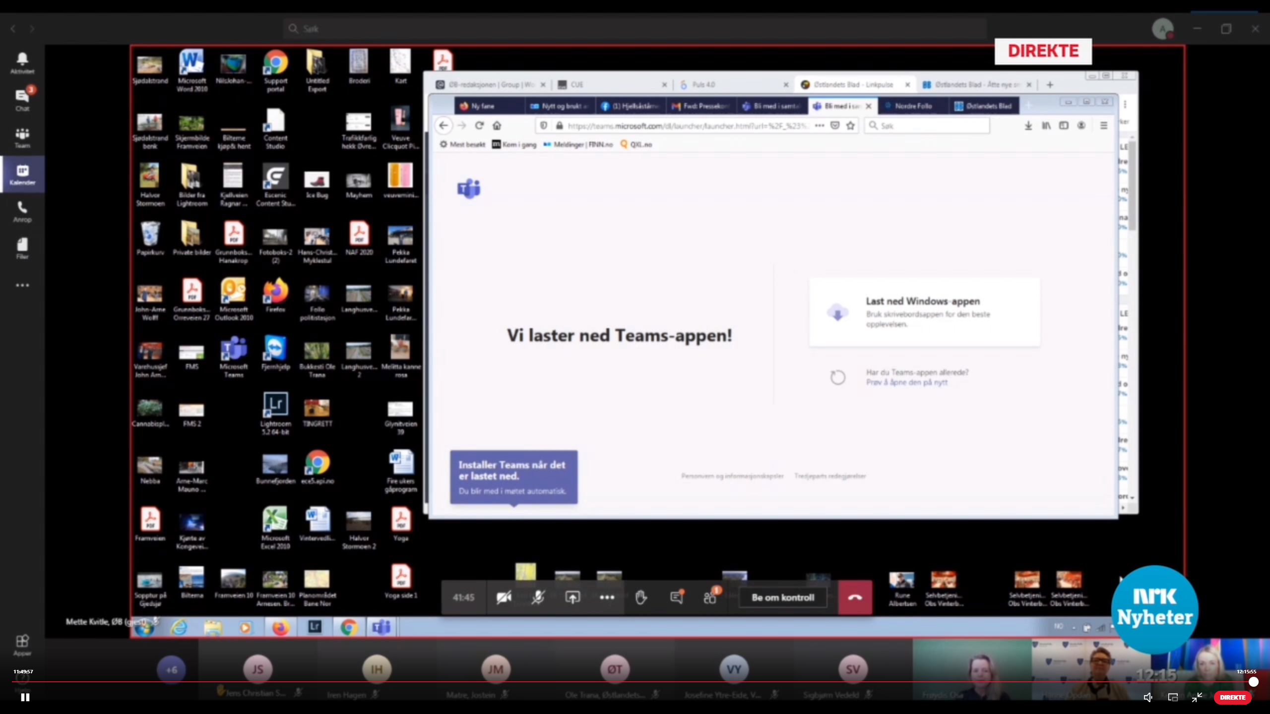Raise hand in the meeting toolbar
The image size is (1270, 714).
641,597
